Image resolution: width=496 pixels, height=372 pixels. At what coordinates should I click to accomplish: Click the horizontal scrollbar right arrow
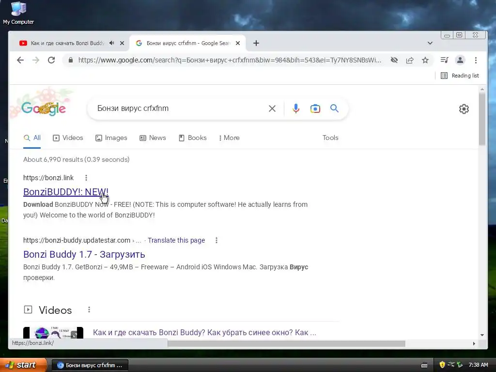point(474,343)
